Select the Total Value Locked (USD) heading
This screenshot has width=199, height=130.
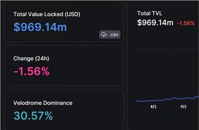[x=47, y=14]
